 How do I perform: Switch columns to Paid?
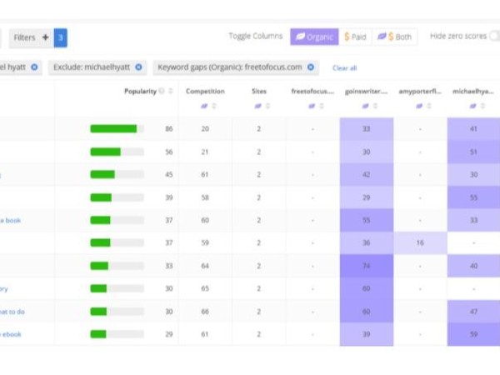[355, 37]
